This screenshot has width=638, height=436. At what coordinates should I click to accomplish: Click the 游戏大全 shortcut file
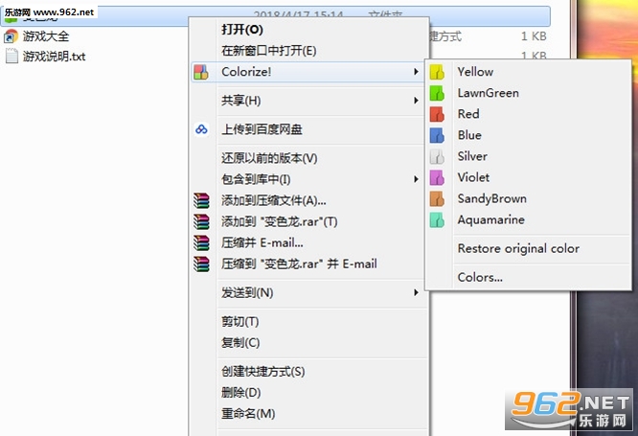pos(36,36)
